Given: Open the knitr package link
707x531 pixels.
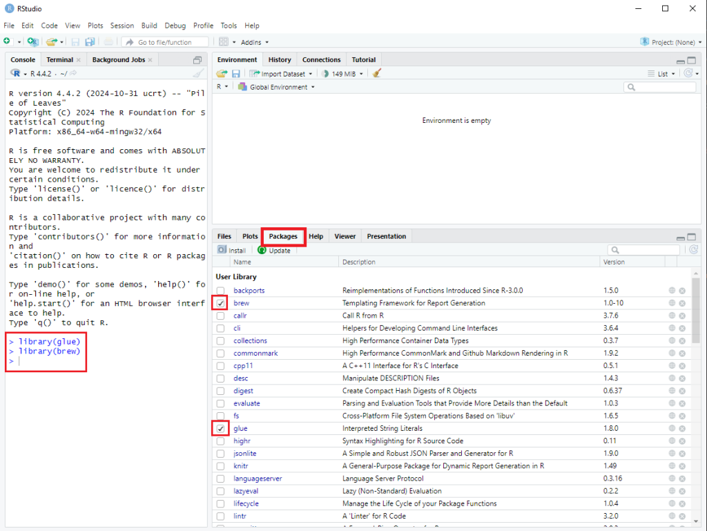Looking at the screenshot, I should 241,466.
